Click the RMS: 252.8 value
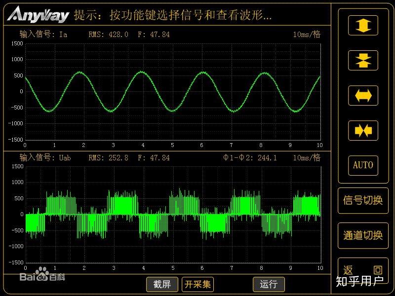Screen dimensions: 395x296 tap(108, 158)
